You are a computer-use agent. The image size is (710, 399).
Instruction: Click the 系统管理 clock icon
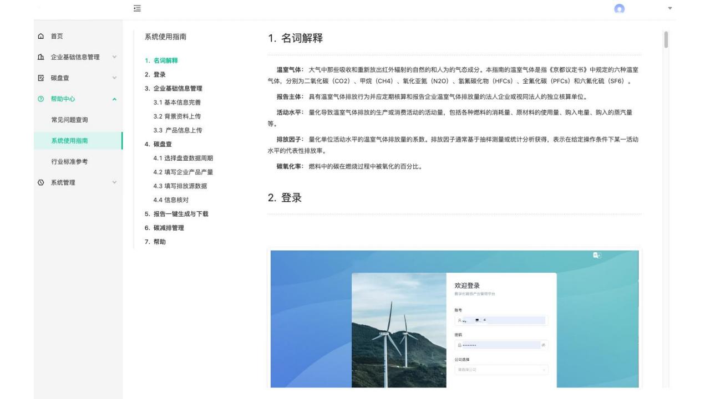point(41,183)
